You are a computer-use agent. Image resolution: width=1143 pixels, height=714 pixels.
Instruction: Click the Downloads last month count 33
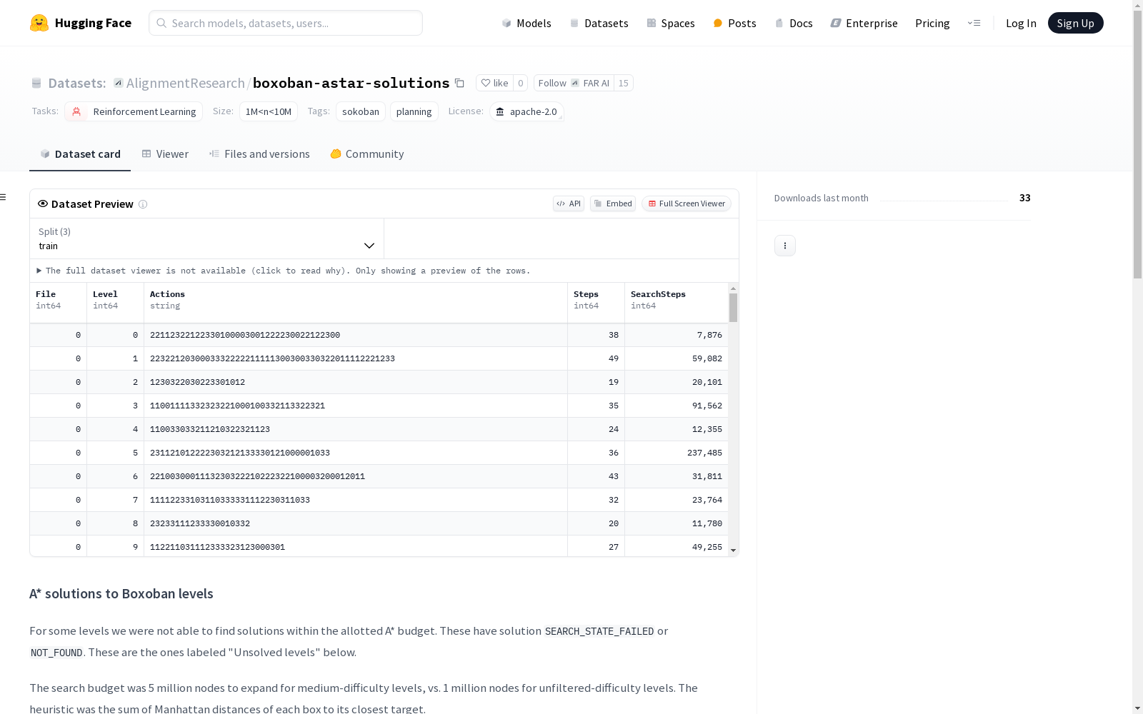click(1025, 198)
